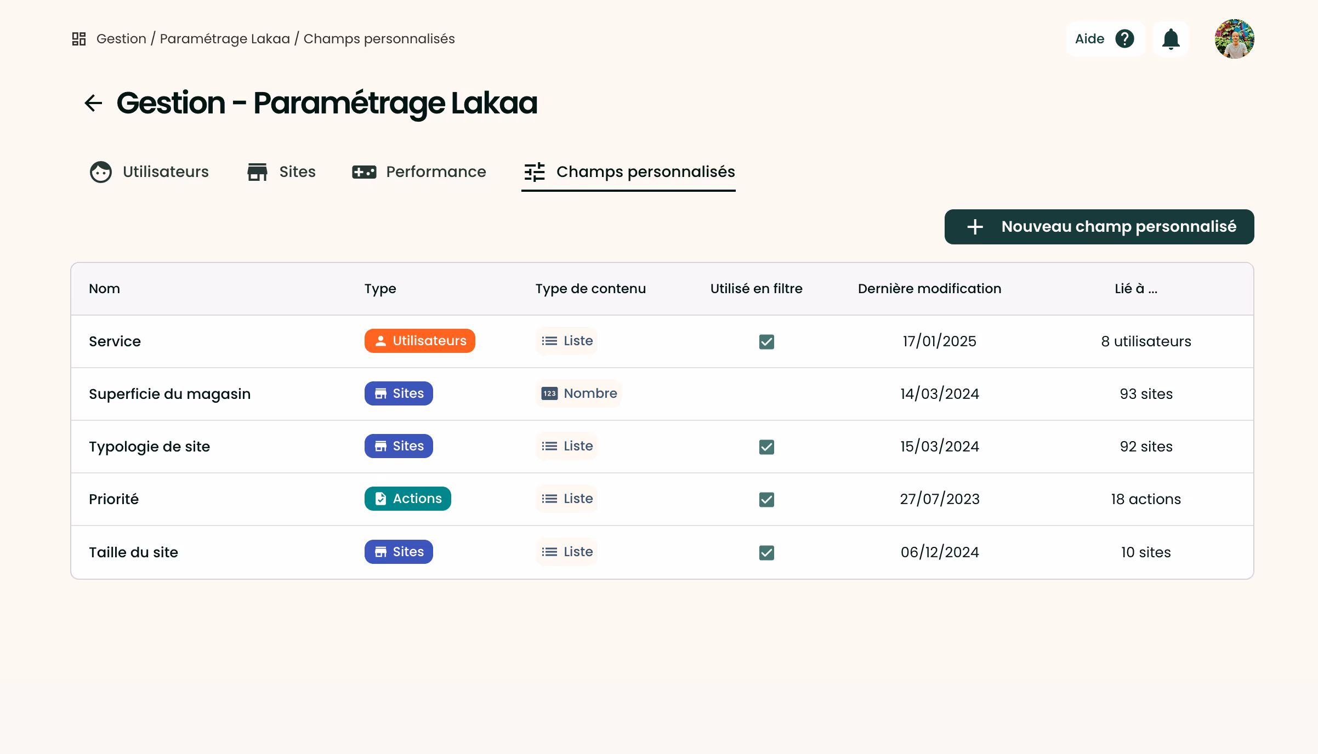
Task: Click the green Actions tag in the Priorité row
Action: pyautogui.click(x=407, y=499)
